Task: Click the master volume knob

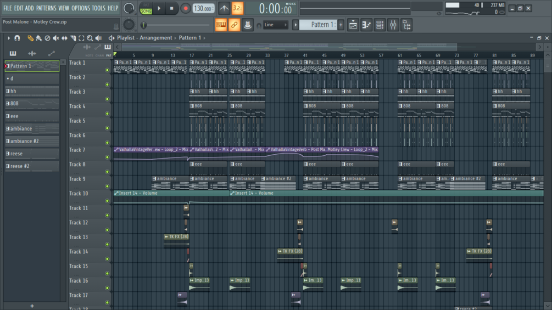Action: 129,8
